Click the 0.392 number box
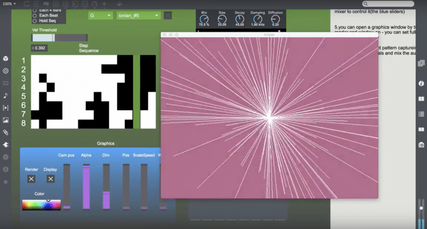The height and width of the screenshot is (229, 427). (40, 48)
